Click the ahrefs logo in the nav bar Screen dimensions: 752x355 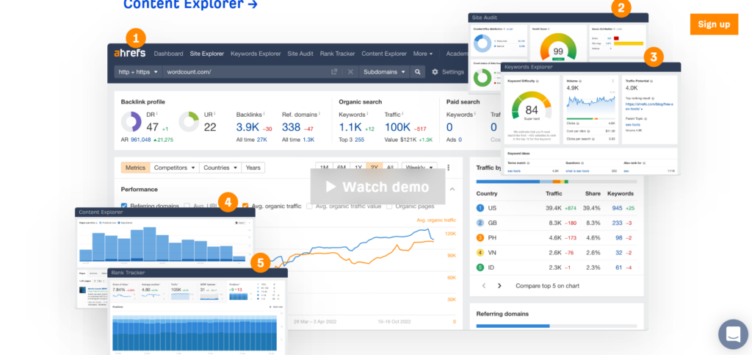coord(129,53)
